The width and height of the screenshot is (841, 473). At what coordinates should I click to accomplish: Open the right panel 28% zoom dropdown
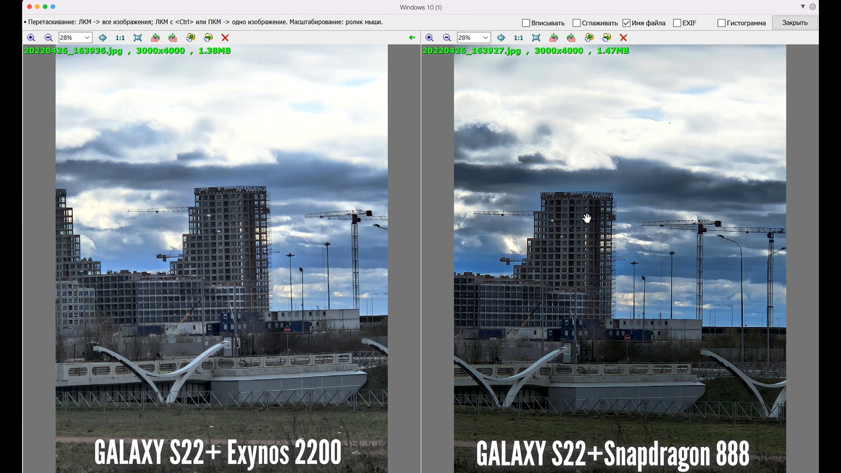pos(486,38)
